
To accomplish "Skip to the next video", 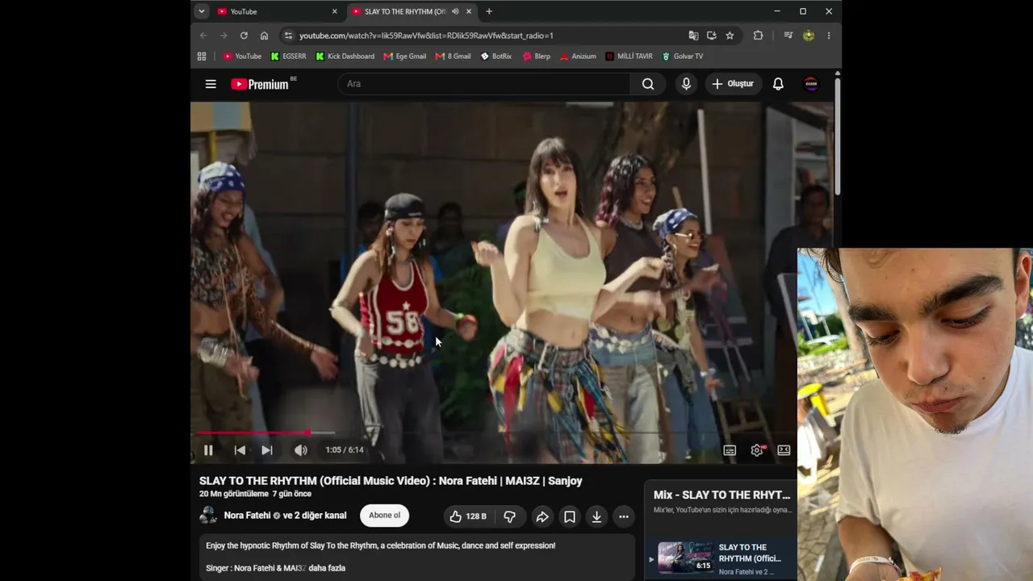I will click(267, 450).
